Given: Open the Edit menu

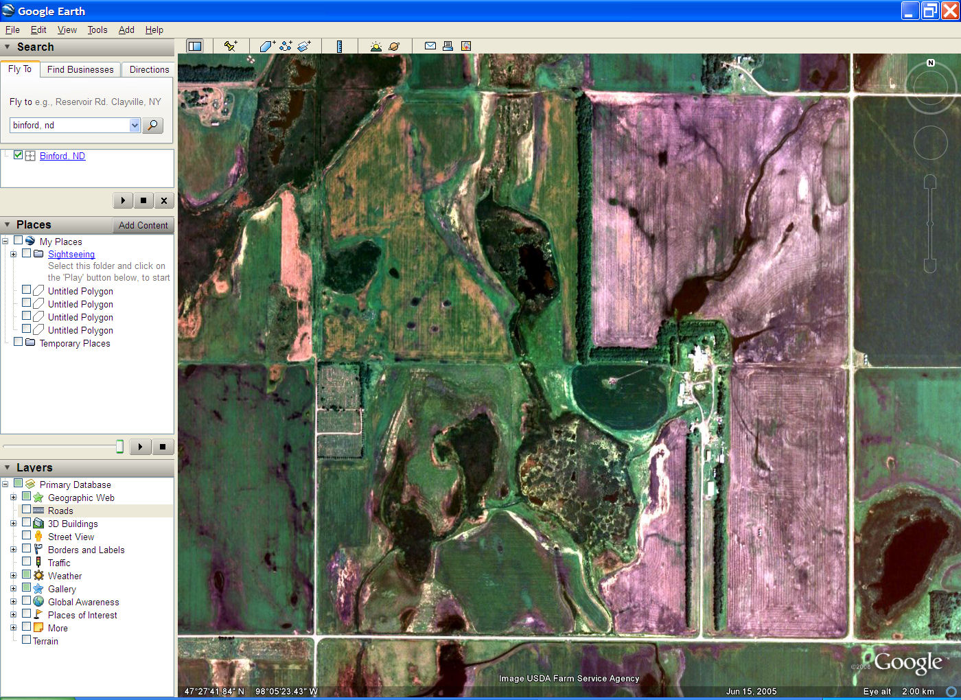Looking at the screenshot, I should click(x=38, y=30).
